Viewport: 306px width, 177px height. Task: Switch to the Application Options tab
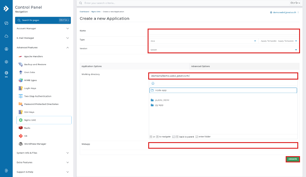click(135, 66)
